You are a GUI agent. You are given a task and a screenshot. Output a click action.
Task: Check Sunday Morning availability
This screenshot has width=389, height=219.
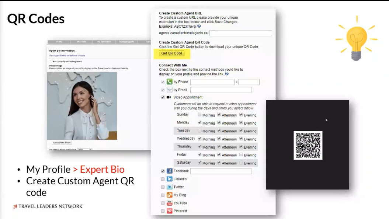(x=199, y=115)
